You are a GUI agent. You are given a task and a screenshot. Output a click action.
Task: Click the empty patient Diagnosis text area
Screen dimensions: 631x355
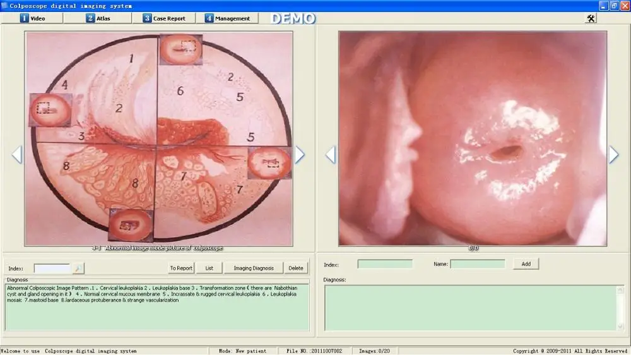(x=473, y=308)
